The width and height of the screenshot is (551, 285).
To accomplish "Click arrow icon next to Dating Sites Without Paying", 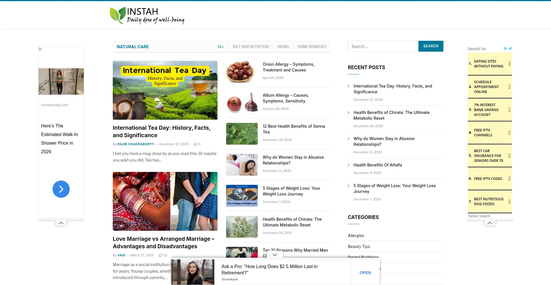I will pyautogui.click(x=509, y=64).
